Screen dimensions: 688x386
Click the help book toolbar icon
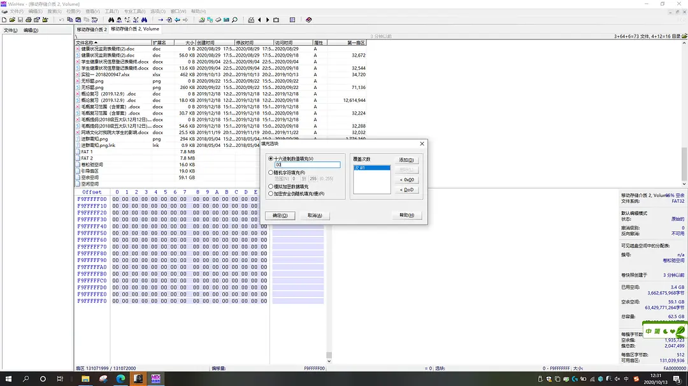click(x=309, y=20)
